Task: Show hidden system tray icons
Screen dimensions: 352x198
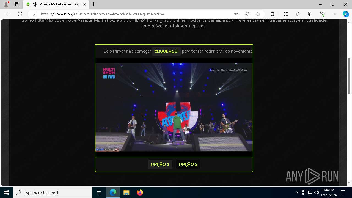Action: click(296, 193)
